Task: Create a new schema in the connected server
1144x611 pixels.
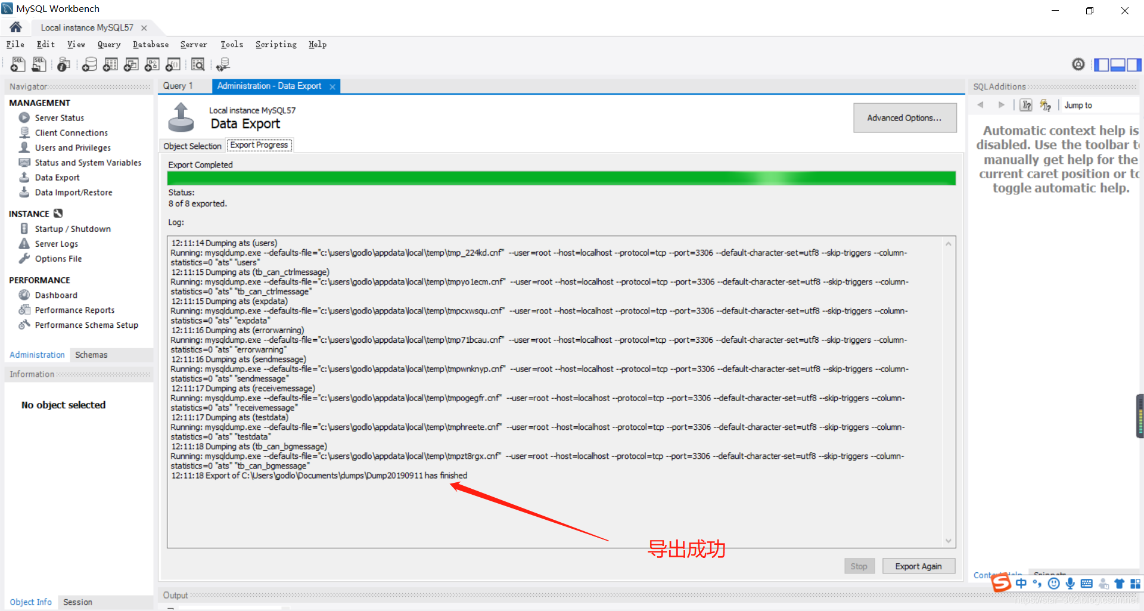Action: [89, 64]
